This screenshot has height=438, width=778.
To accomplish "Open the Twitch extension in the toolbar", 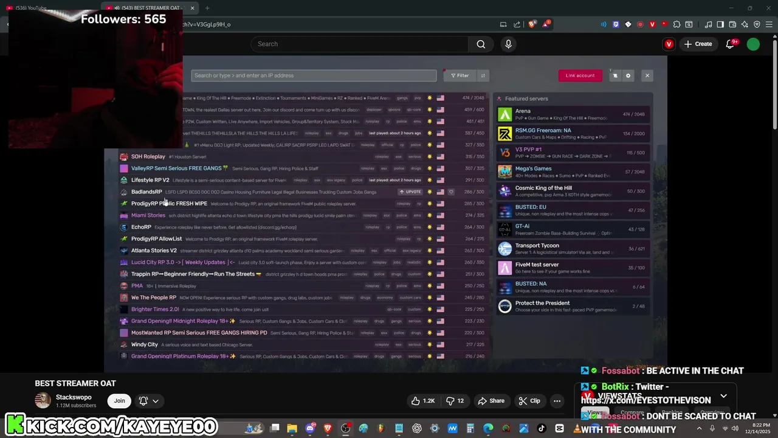I will point(616,24).
